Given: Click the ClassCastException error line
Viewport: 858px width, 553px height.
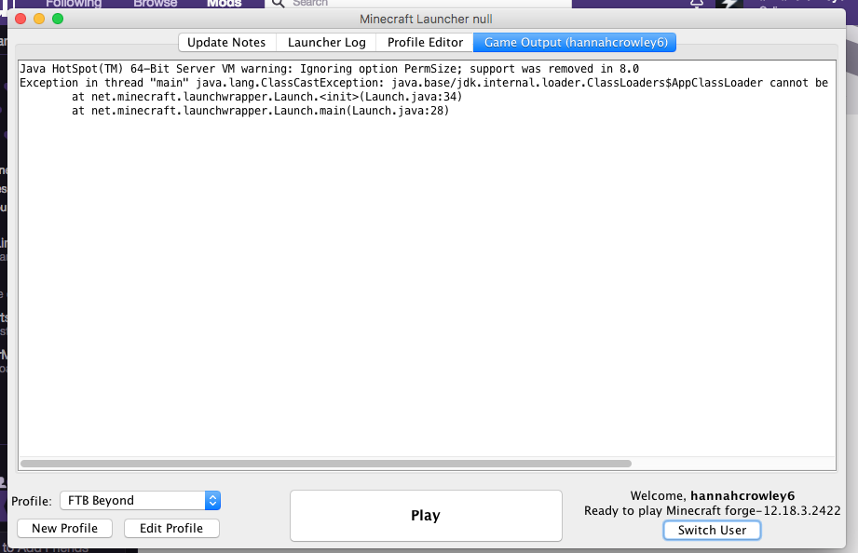Looking at the screenshot, I should [424, 83].
